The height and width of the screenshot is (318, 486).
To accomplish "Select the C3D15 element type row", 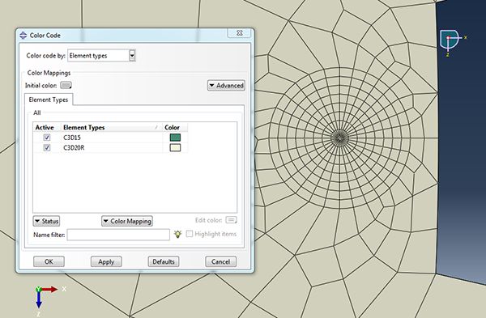I will pos(110,138).
